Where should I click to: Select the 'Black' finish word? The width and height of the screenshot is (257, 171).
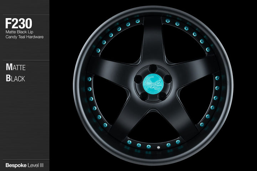15,78
